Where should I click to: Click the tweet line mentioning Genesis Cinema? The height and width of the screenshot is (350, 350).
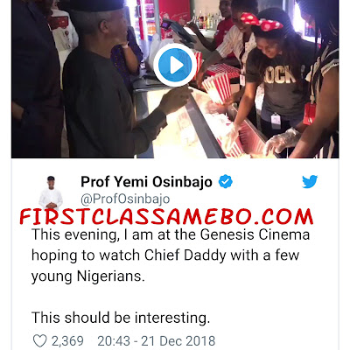(171, 234)
